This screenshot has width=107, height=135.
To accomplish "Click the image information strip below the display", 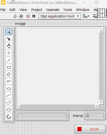I will pyautogui.click(x=42, y=116).
